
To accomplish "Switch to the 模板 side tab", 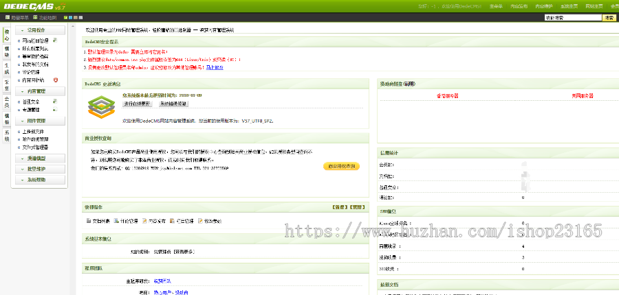I will coord(7,119).
